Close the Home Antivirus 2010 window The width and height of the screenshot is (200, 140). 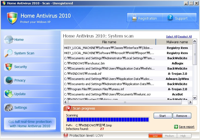tap(196, 3)
